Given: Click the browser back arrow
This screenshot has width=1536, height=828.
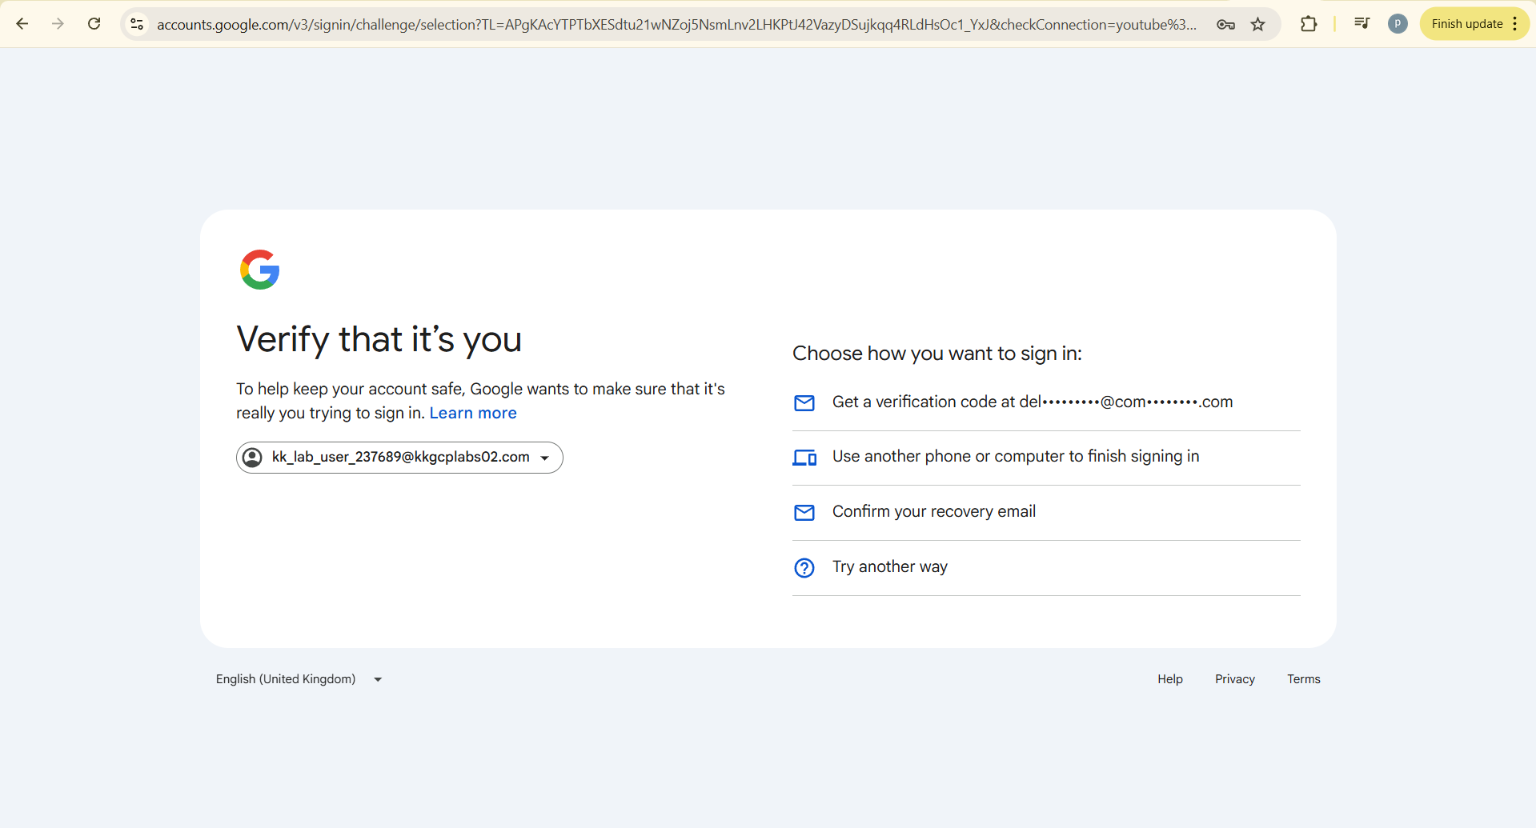Looking at the screenshot, I should pyautogui.click(x=22, y=24).
